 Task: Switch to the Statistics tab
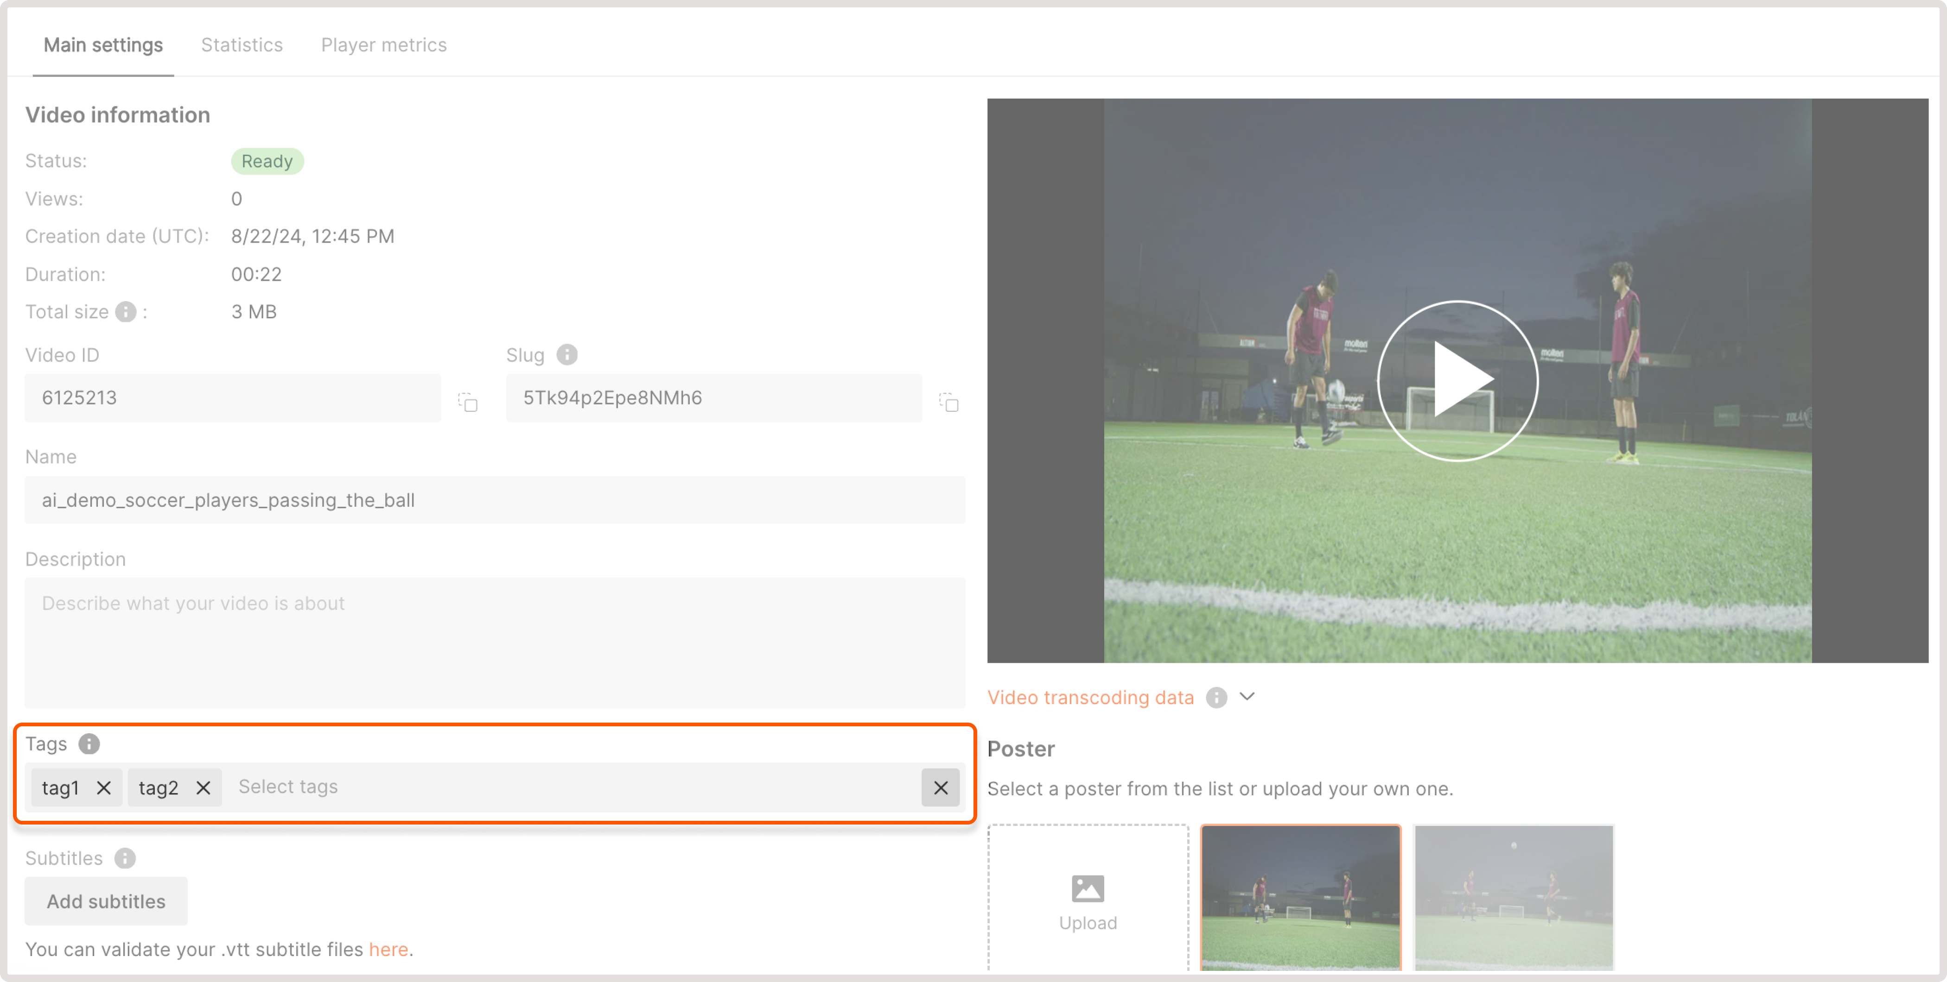[242, 44]
